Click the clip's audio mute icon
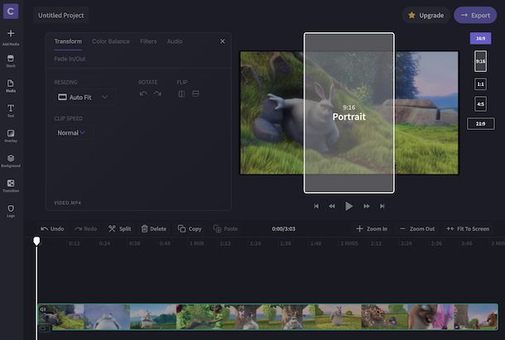Screen dimensions: 505x340 43,309
